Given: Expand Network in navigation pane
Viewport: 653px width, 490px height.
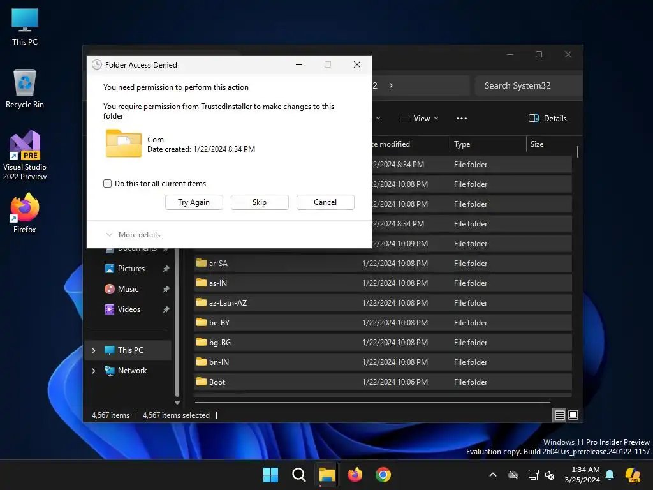Looking at the screenshot, I should (93, 371).
